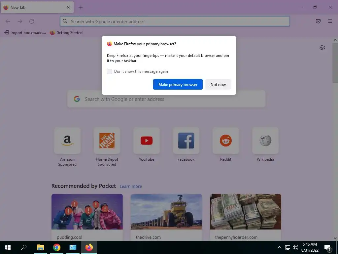
Task: Open File Explorer from taskbar
Action: pyautogui.click(x=40, y=247)
